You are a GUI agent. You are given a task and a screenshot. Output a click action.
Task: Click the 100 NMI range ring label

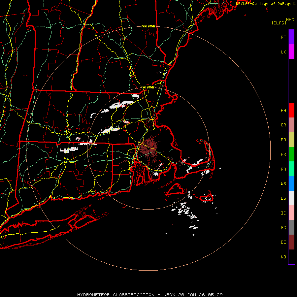(x=148, y=26)
